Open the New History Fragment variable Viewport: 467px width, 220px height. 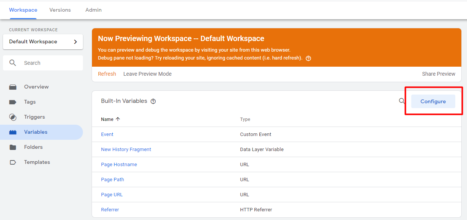tap(126, 150)
